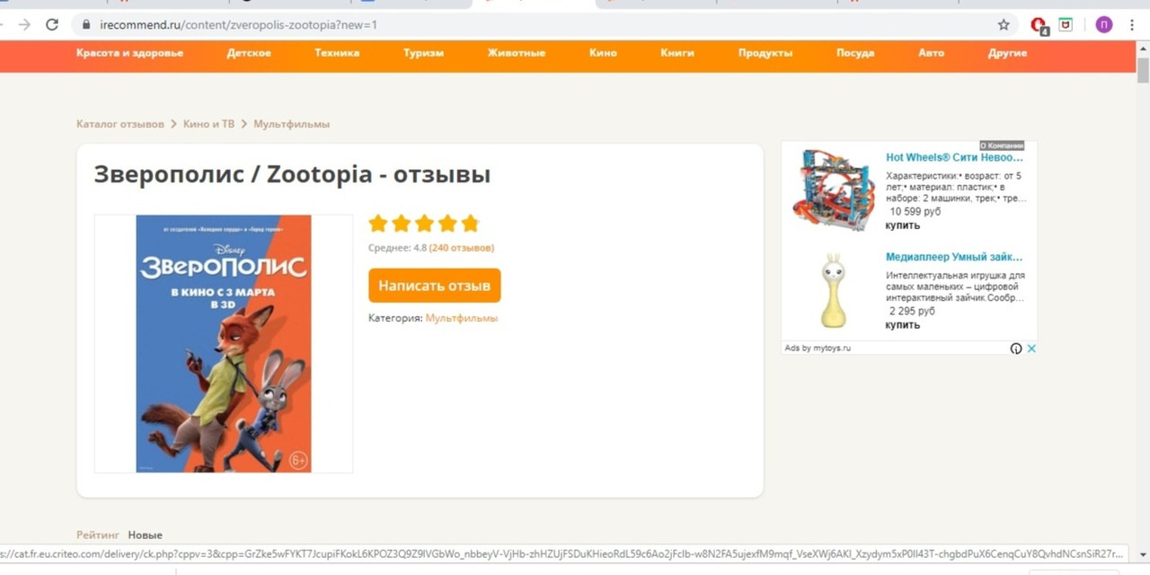Open the red ad-blocker extension with badge 4
The width and height of the screenshot is (1150, 575).
click(x=1039, y=26)
